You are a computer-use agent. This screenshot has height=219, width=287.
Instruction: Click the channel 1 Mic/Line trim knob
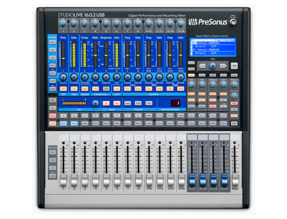(x=63, y=24)
